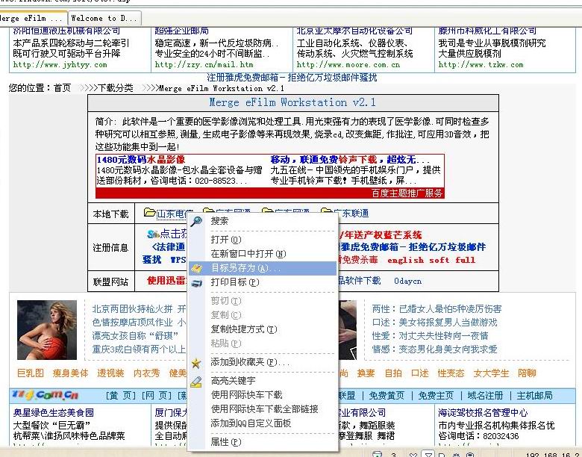Click the 1480元数码水晶影像 ad title
The width and height of the screenshot is (582, 457).
141,160
